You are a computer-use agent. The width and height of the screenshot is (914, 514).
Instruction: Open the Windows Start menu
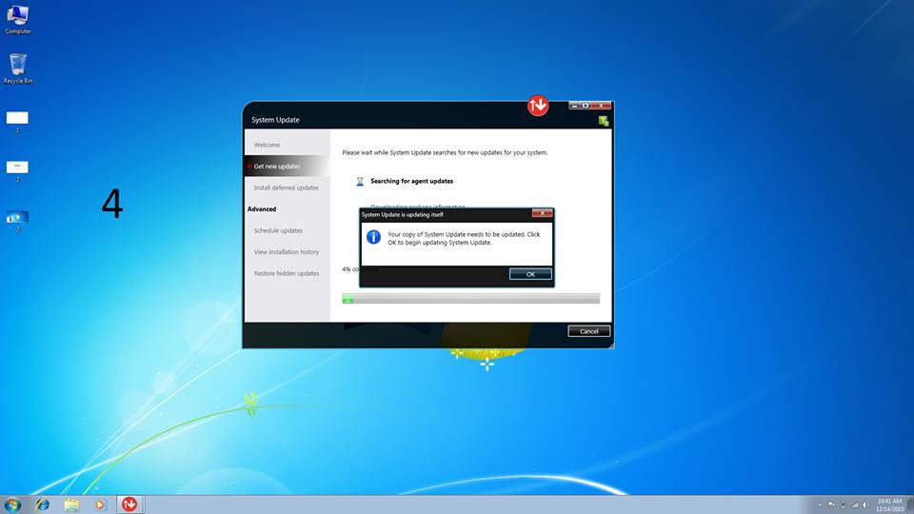pyautogui.click(x=12, y=504)
